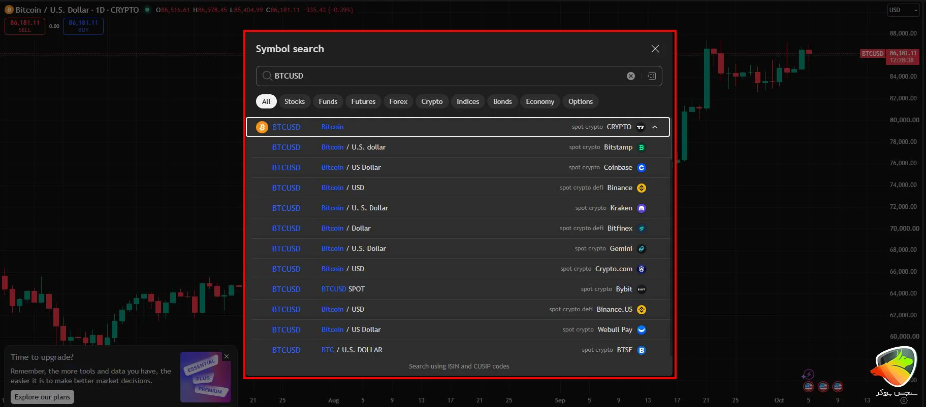926x407 pixels.
Task: Switch to the Stocks filter
Action: coord(295,101)
